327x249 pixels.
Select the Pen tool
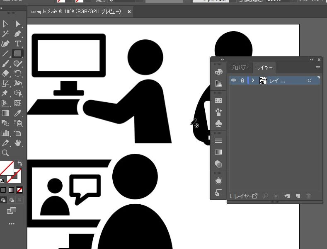tap(18, 34)
